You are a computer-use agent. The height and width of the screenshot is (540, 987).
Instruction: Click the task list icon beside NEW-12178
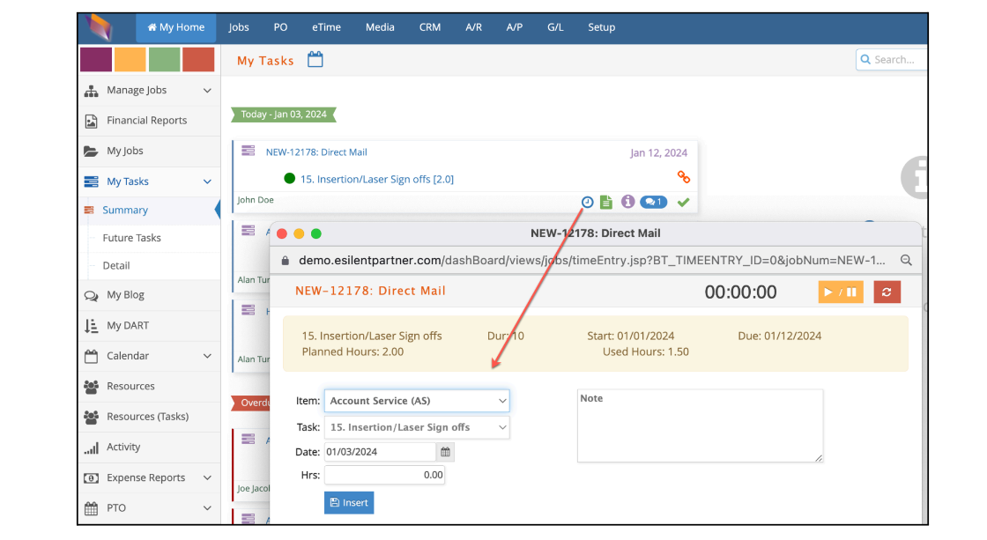click(249, 151)
